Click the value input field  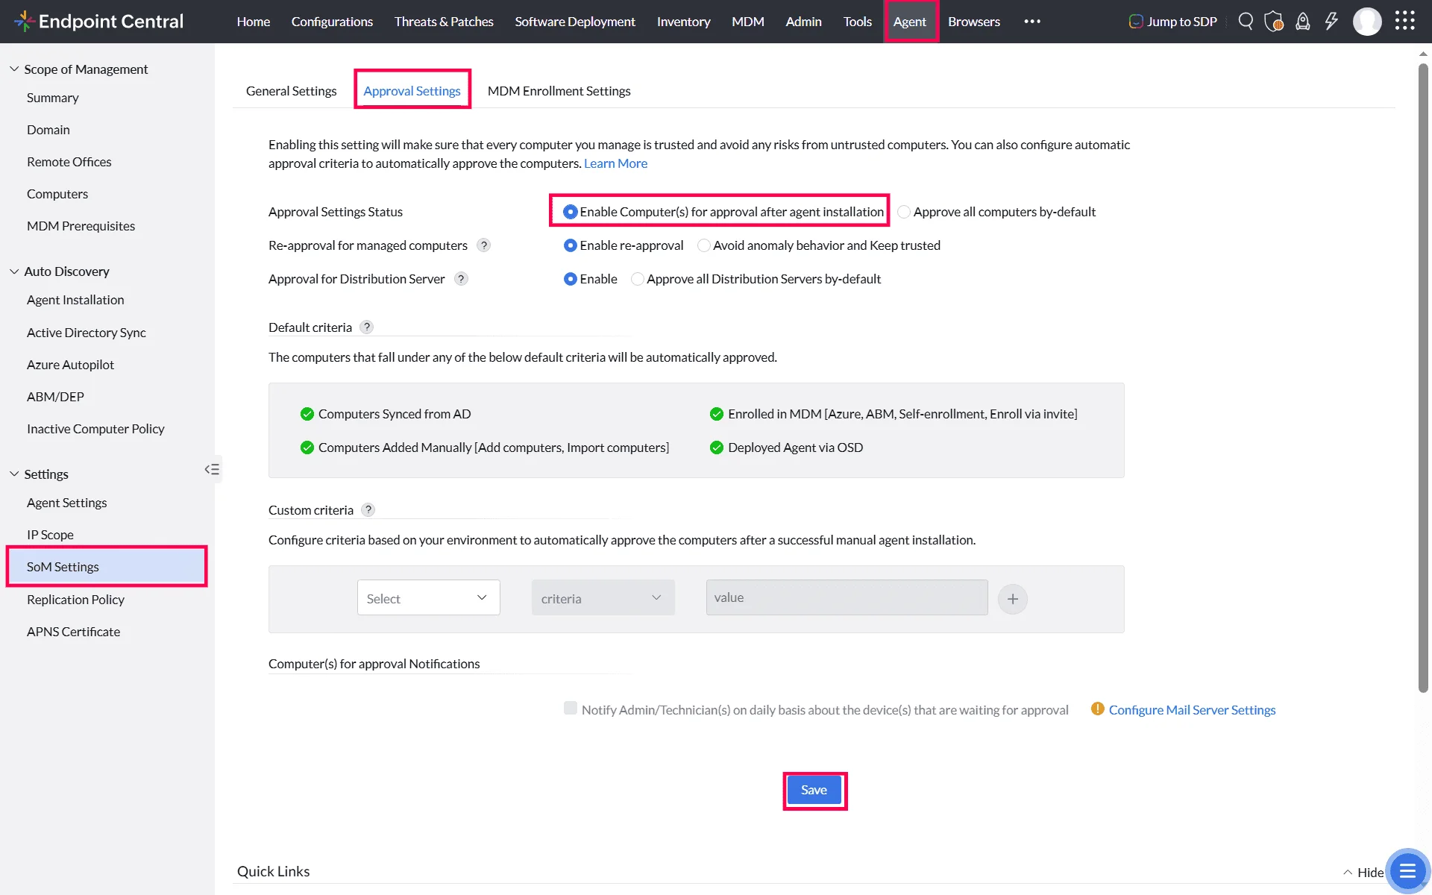(x=847, y=597)
